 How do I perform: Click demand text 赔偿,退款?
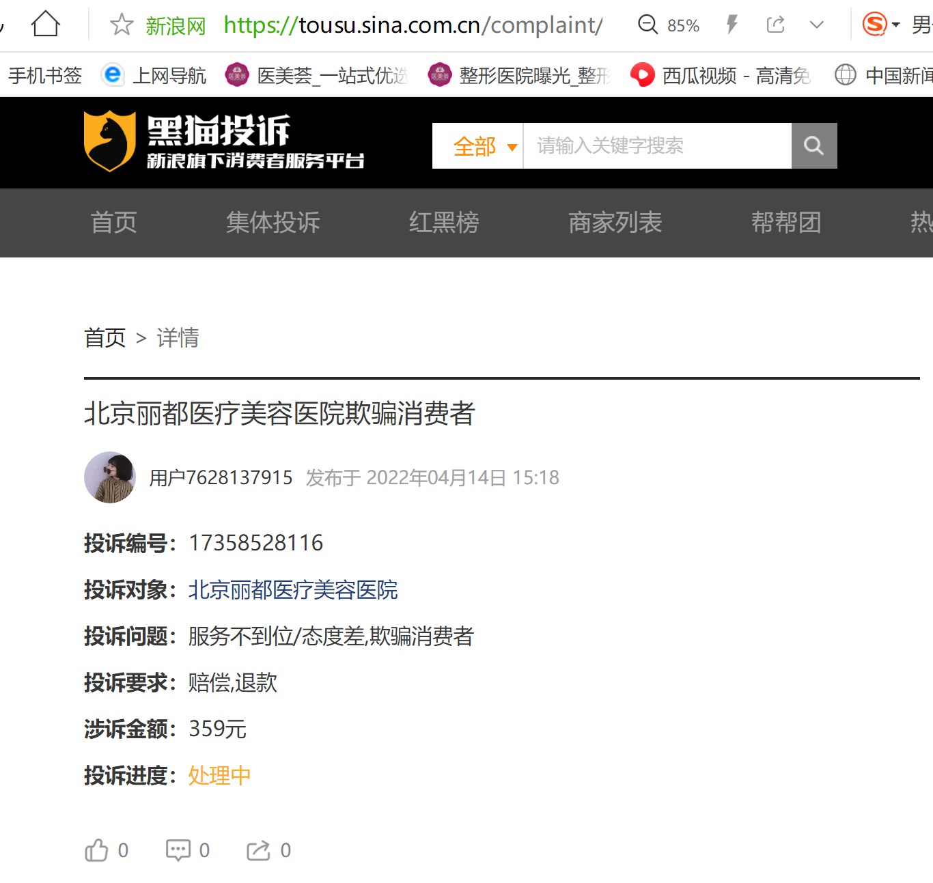pos(233,683)
